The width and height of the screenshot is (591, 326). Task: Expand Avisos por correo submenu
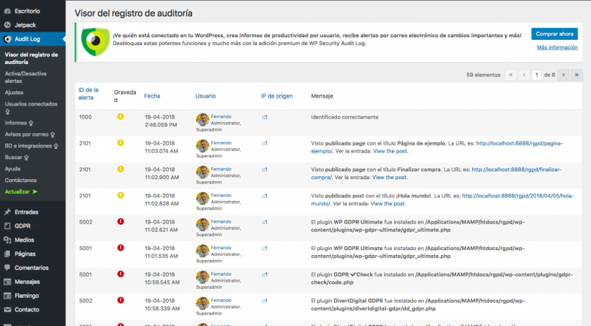(28, 133)
